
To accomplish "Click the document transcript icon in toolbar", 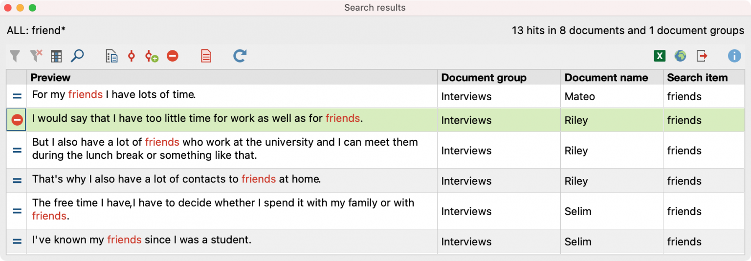I will click(111, 56).
